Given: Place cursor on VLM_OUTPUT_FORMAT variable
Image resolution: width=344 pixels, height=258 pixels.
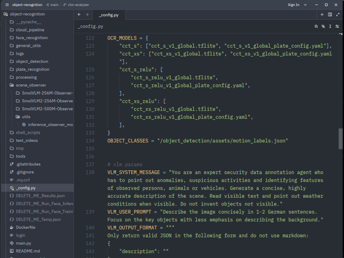Looking at the screenshot, I should click(132, 227).
